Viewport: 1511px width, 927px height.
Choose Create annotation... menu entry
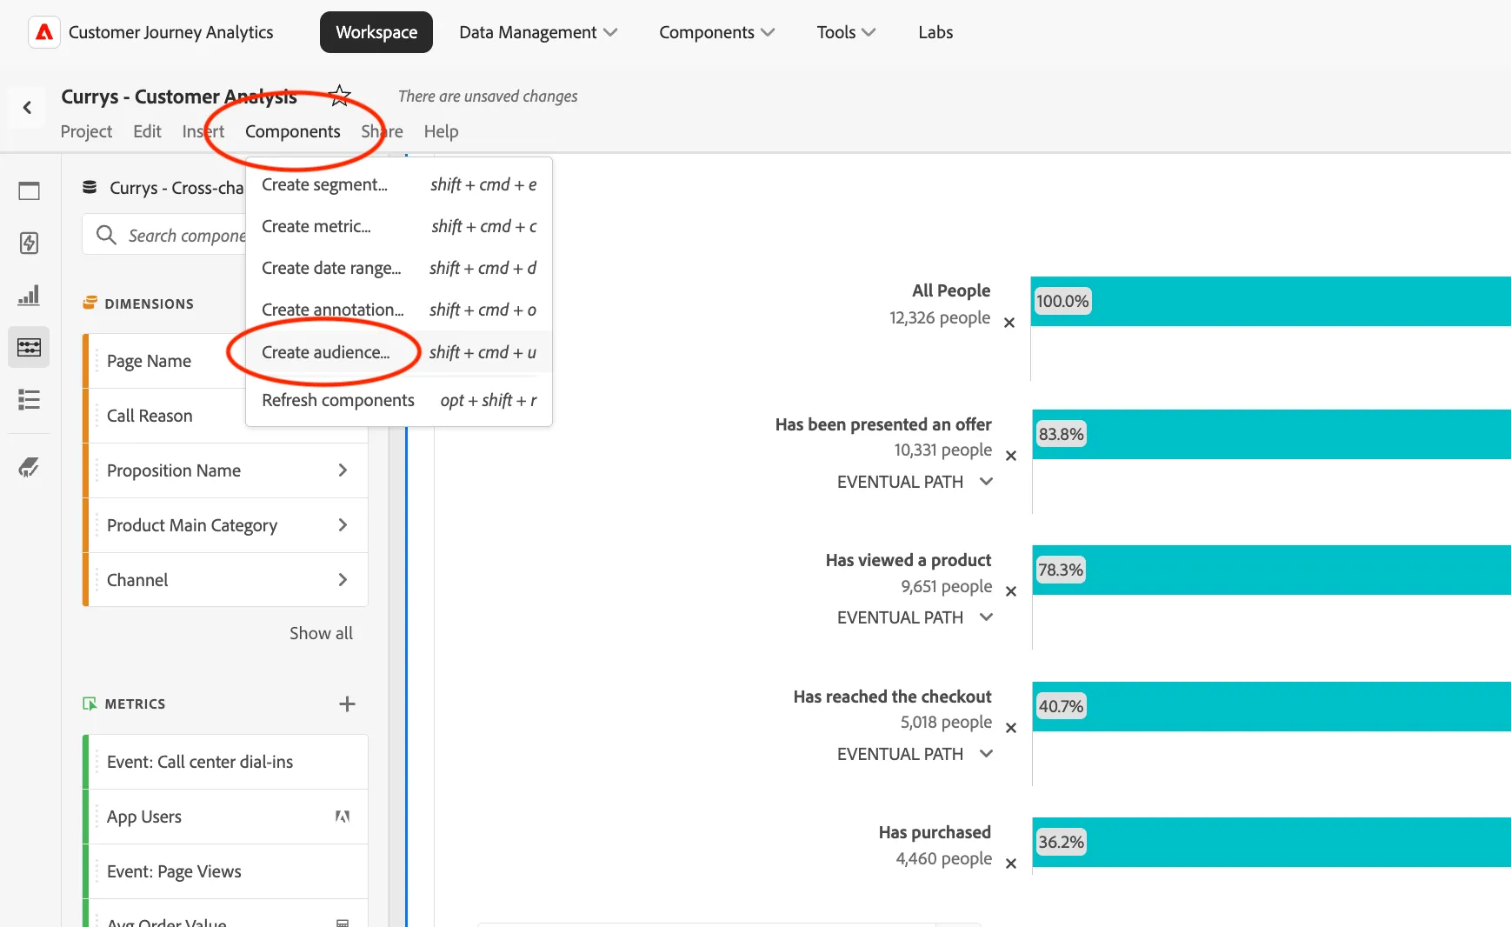(399, 310)
